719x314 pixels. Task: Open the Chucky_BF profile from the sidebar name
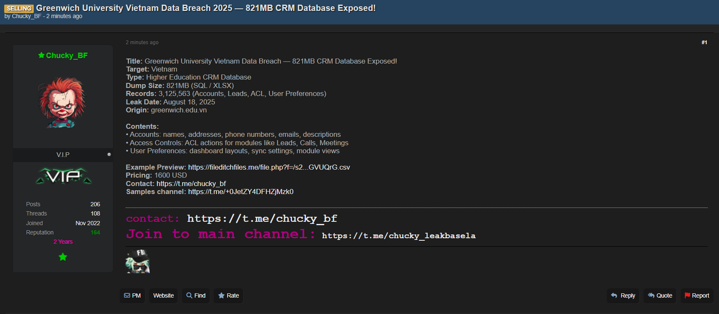67,56
